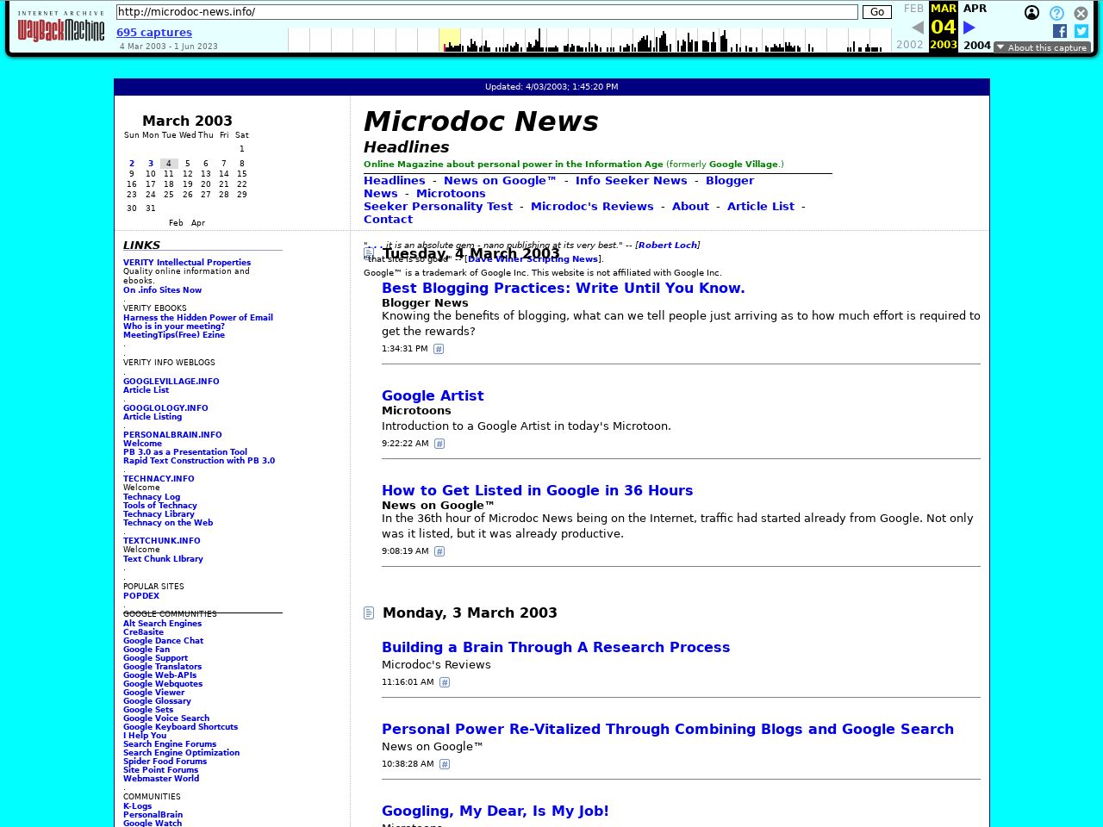The width and height of the screenshot is (1103, 827).
Task: Share capture on Facebook icon
Action: pyautogui.click(x=1060, y=31)
